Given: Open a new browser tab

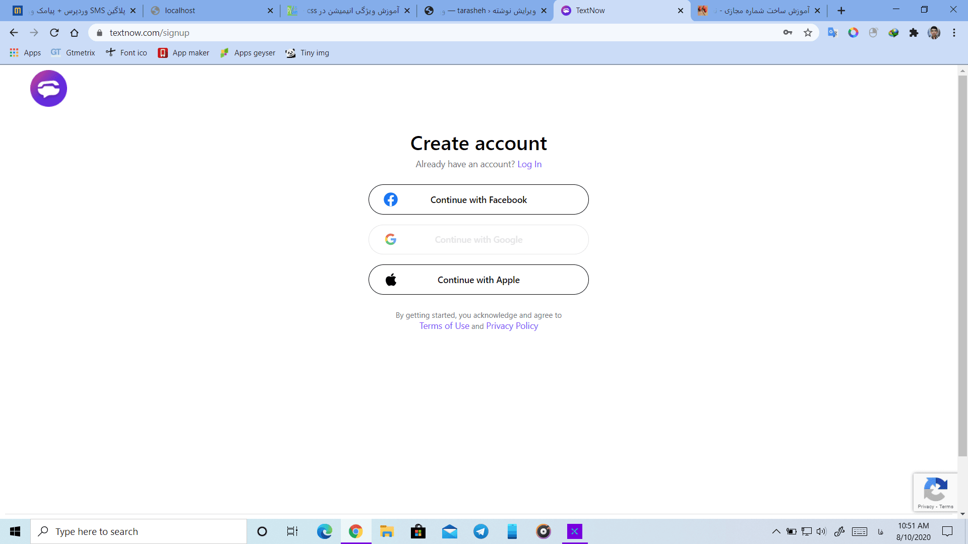Looking at the screenshot, I should pyautogui.click(x=841, y=11).
